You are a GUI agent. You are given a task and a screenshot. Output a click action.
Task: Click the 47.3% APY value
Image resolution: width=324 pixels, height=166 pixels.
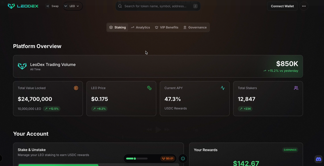[x=173, y=99]
